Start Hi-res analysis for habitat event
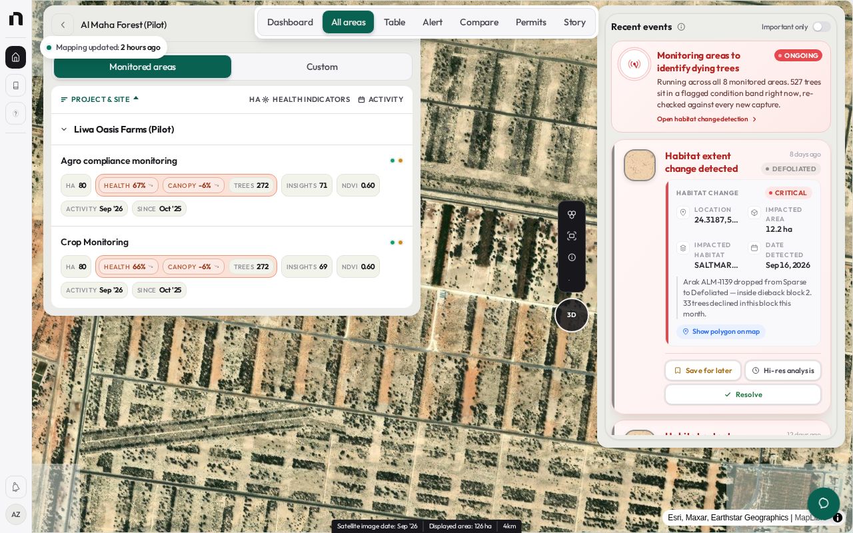 coord(783,370)
